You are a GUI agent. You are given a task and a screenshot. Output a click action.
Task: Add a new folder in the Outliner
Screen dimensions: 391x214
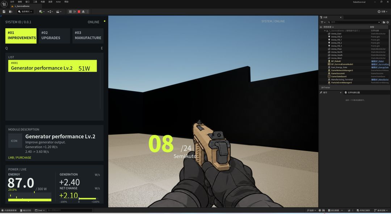[x=384, y=22]
